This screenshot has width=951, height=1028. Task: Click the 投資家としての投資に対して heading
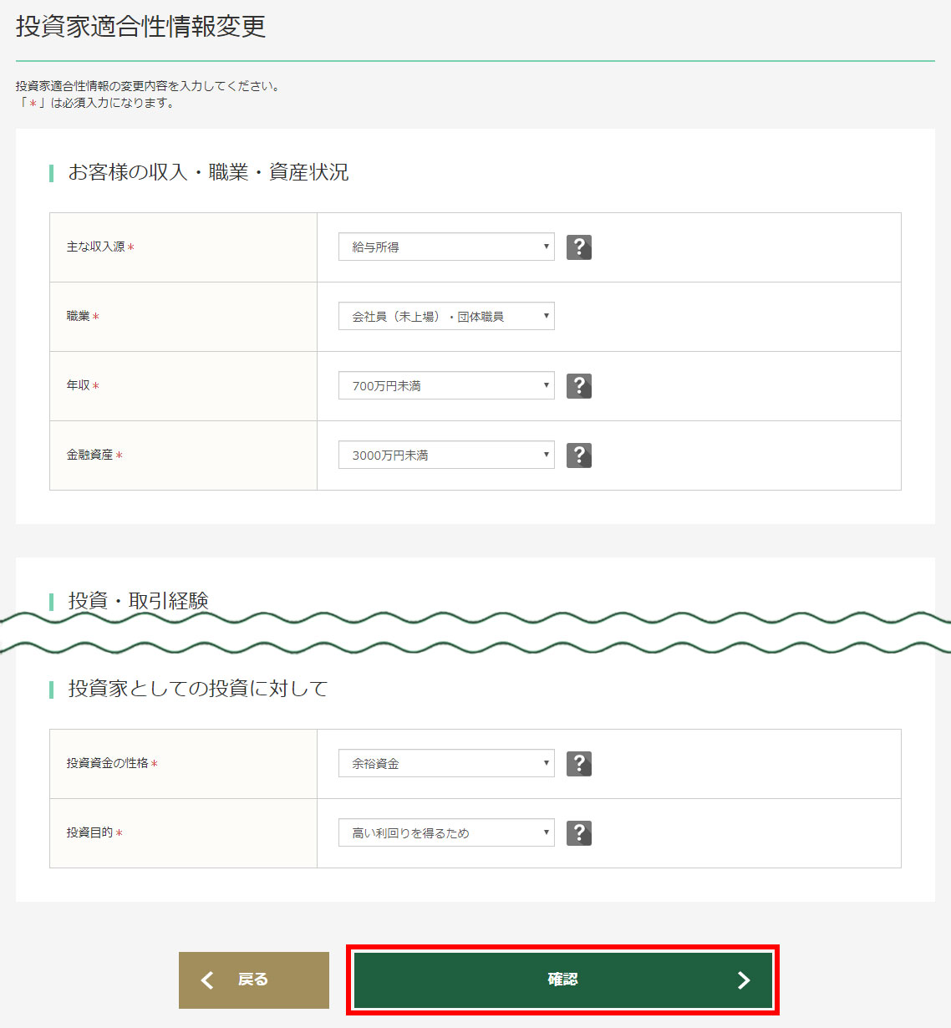tap(198, 689)
